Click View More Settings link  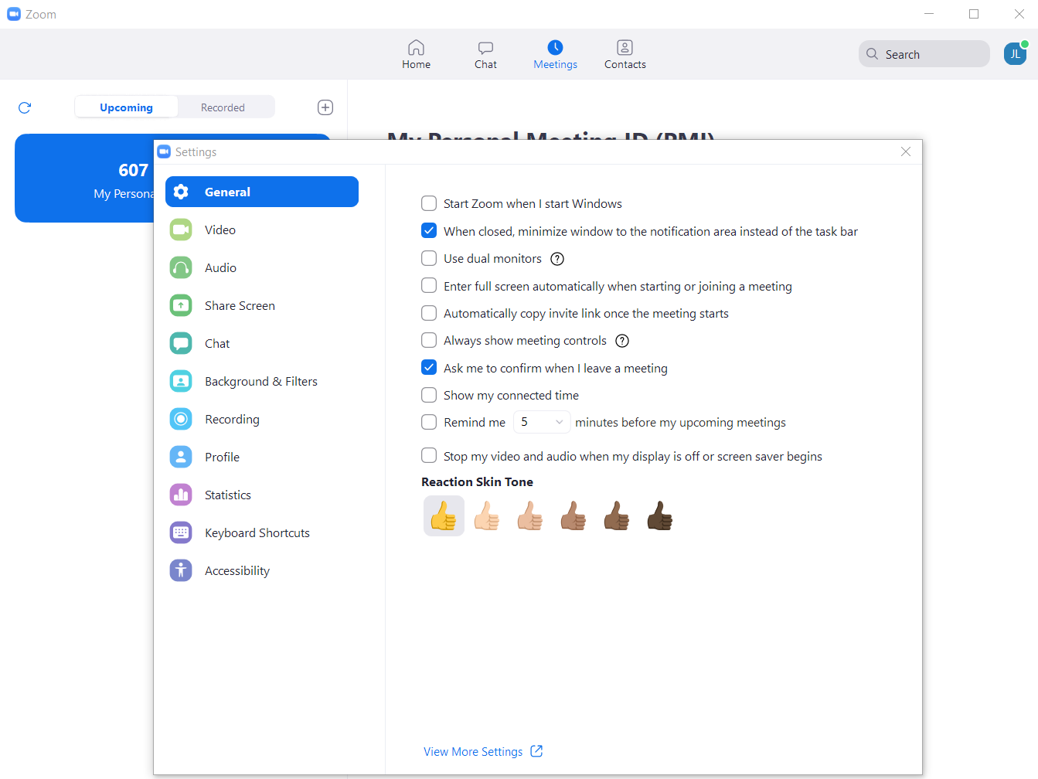coord(473,752)
